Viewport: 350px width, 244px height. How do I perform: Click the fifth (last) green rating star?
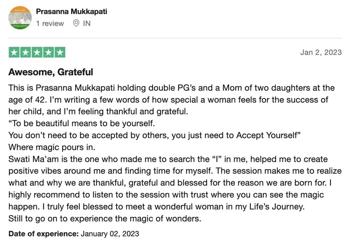coord(60,52)
